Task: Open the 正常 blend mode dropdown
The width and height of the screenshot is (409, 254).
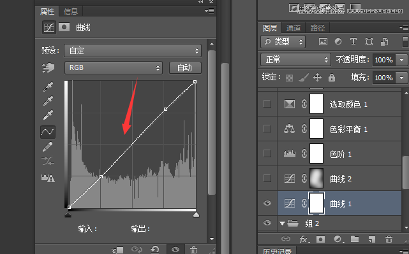Action: coord(295,60)
